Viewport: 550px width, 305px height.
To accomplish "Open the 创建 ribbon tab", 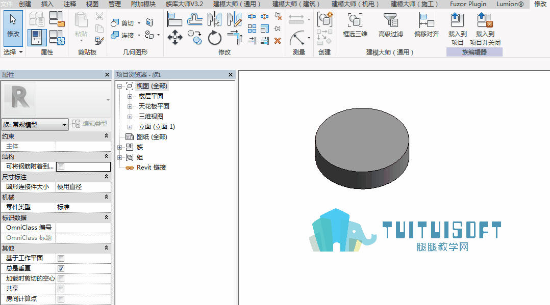I will [25, 4].
